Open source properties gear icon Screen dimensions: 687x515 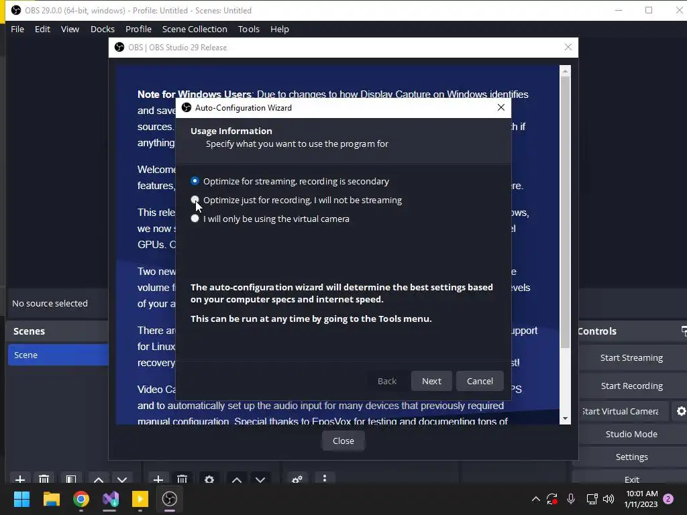point(209,479)
